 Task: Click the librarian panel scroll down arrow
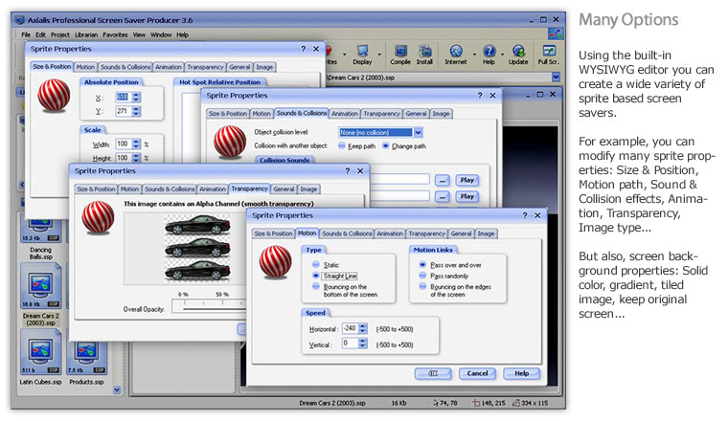pyautogui.click(x=117, y=390)
